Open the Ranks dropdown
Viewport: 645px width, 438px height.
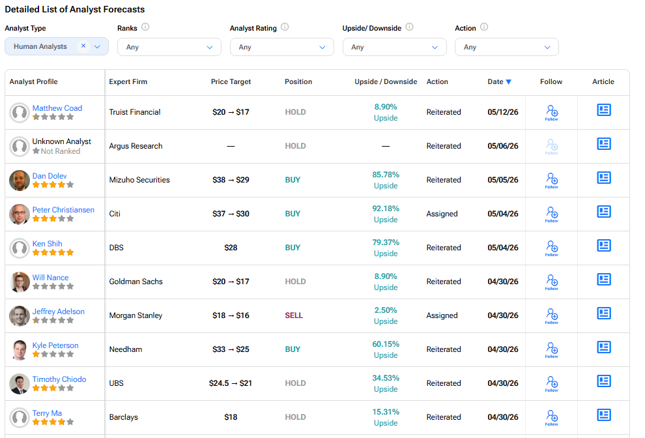click(169, 47)
